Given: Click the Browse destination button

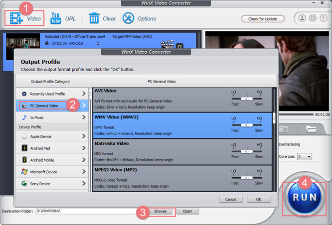Looking at the screenshot, I should (x=161, y=211).
